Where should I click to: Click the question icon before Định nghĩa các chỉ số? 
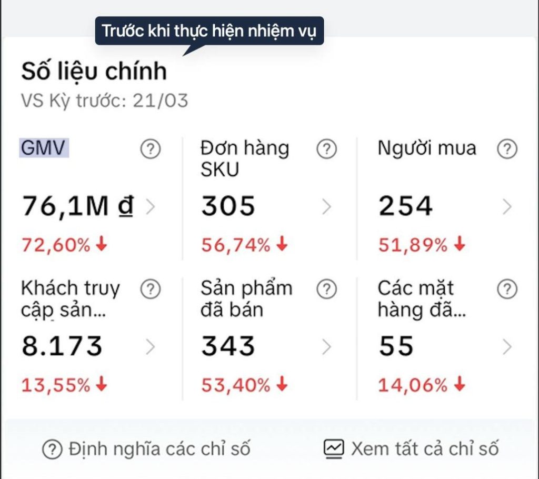[x=52, y=449]
